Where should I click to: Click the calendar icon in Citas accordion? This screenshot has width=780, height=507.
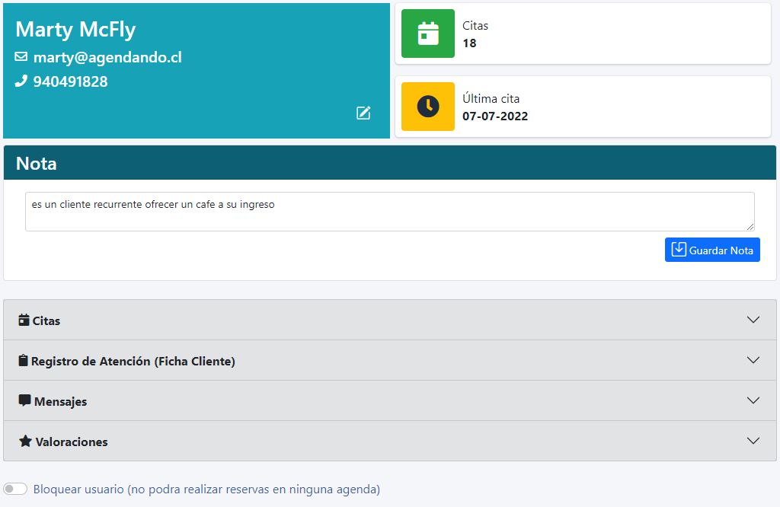[24, 320]
